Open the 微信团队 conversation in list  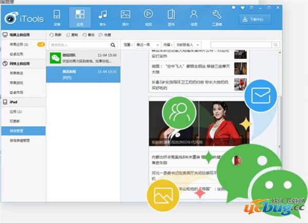(83, 57)
